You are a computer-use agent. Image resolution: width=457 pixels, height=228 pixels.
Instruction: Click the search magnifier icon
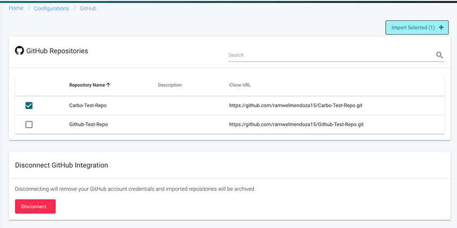click(439, 55)
